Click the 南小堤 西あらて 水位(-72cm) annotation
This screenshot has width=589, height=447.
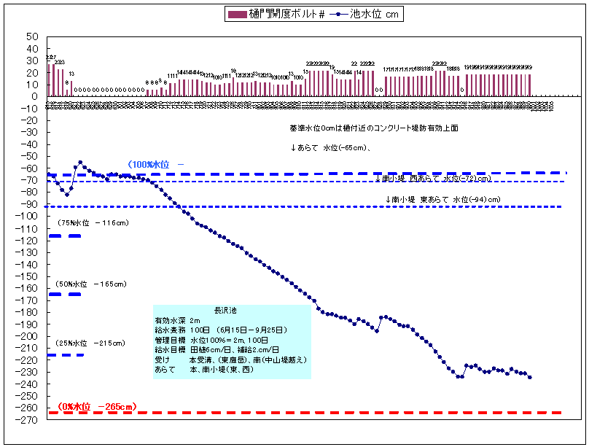pos(433,179)
